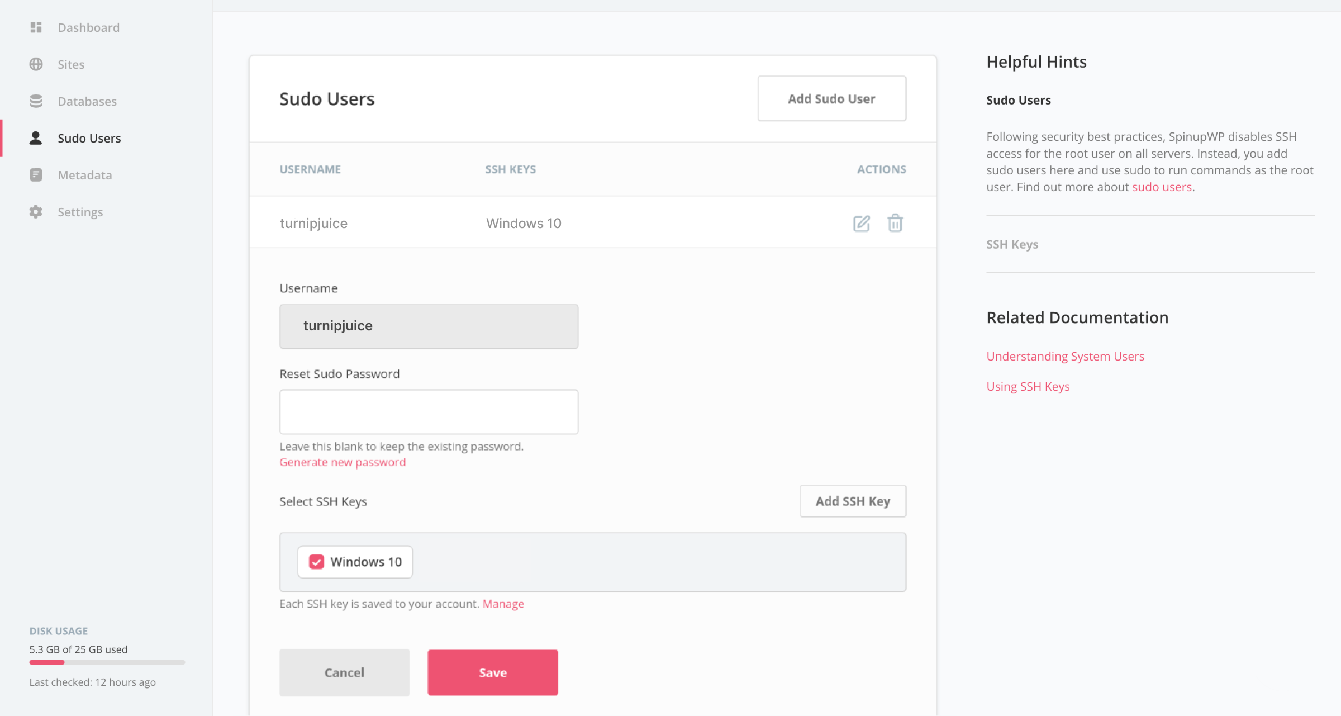
Task: Click the Add SSH Key button
Action: point(853,501)
